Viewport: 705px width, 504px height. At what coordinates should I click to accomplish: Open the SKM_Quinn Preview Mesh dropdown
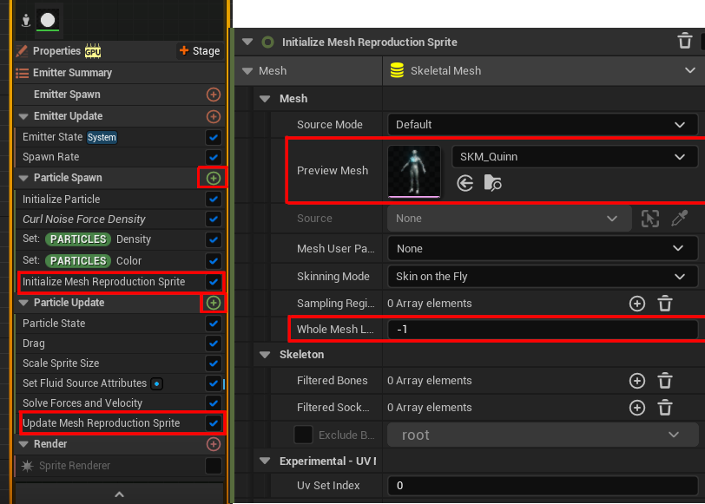tap(575, 157)
